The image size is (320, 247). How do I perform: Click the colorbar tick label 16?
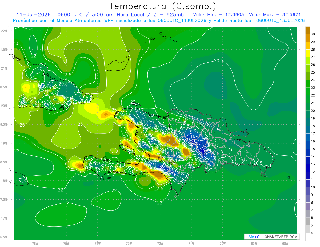click(314, 141)
